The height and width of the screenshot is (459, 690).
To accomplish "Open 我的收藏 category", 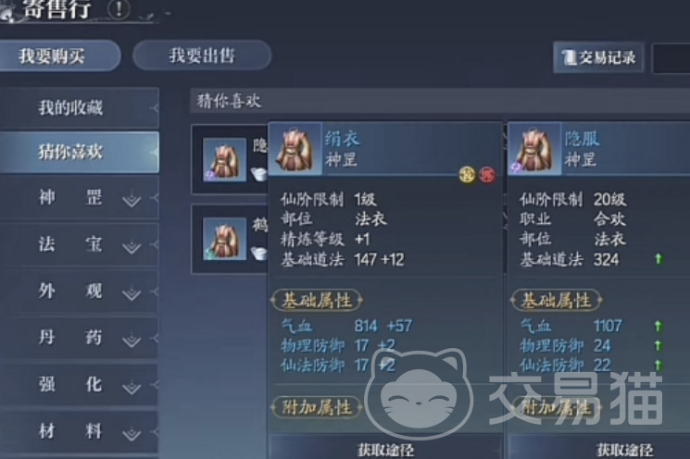I will click(80, 107).
